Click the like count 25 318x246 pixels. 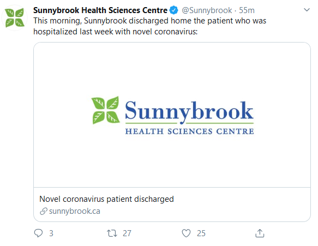coord(201,233)
